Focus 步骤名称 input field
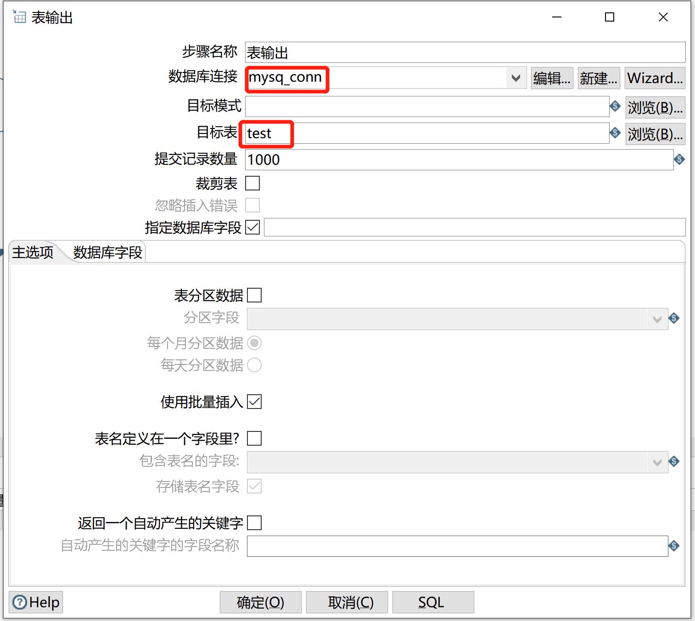The height and width of the screenshot is (621, 695). [x=465, y=52]
